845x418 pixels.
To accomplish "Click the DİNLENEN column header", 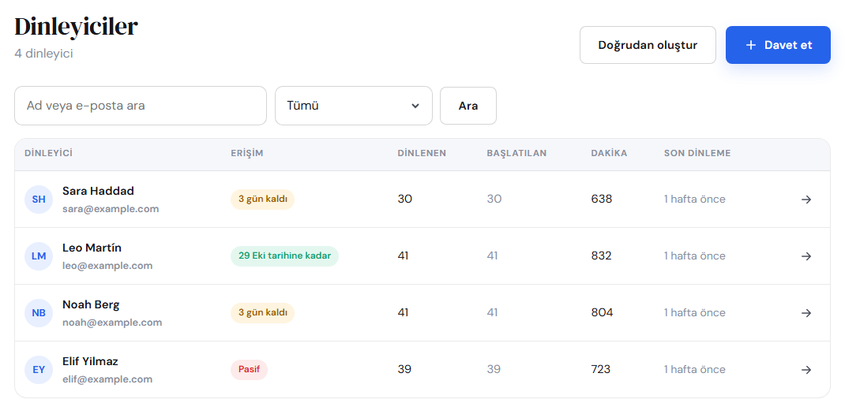I will pyautogui.click(x=422, y=153).
